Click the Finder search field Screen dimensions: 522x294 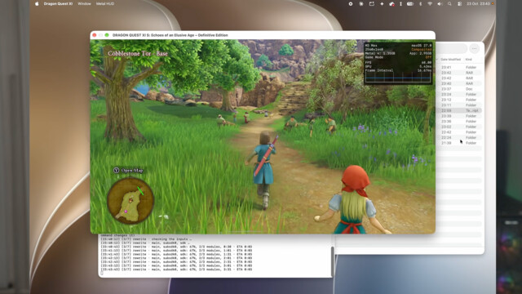click(451, 48)
